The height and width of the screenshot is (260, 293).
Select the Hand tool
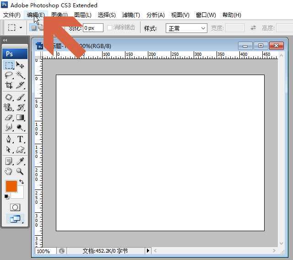pos(9,171)
